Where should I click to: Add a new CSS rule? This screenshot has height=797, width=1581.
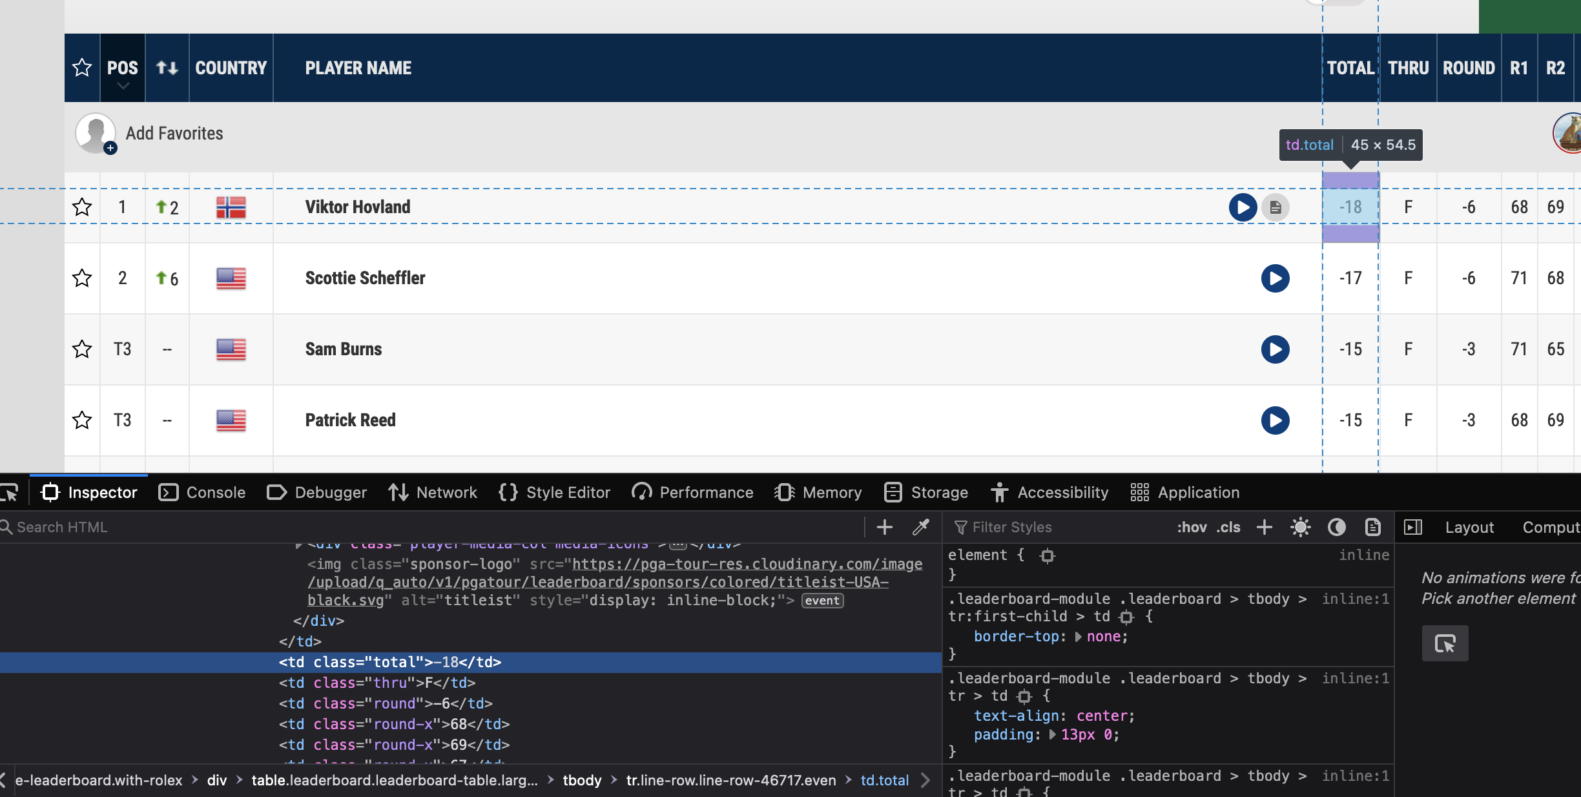(x=1265, y=528)
